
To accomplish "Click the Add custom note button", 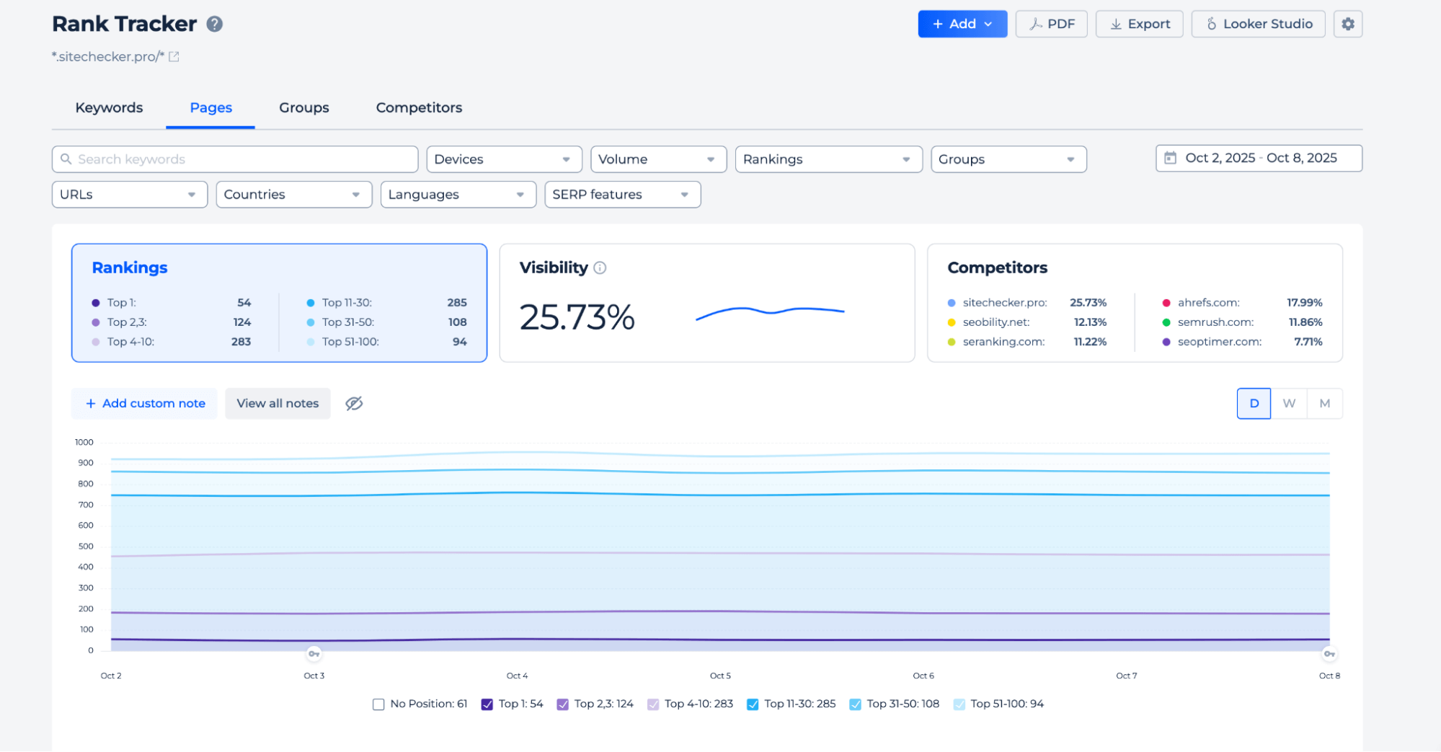I will pyautogui.click(x=145, y=404).
